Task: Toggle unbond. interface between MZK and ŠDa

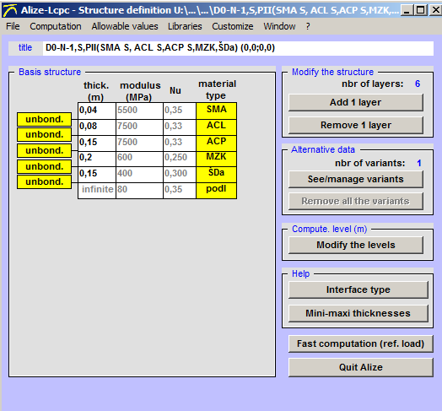Action: 44,166
